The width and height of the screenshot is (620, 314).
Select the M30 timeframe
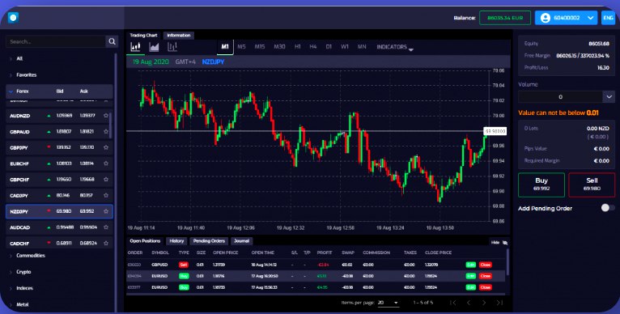point(279,47)
